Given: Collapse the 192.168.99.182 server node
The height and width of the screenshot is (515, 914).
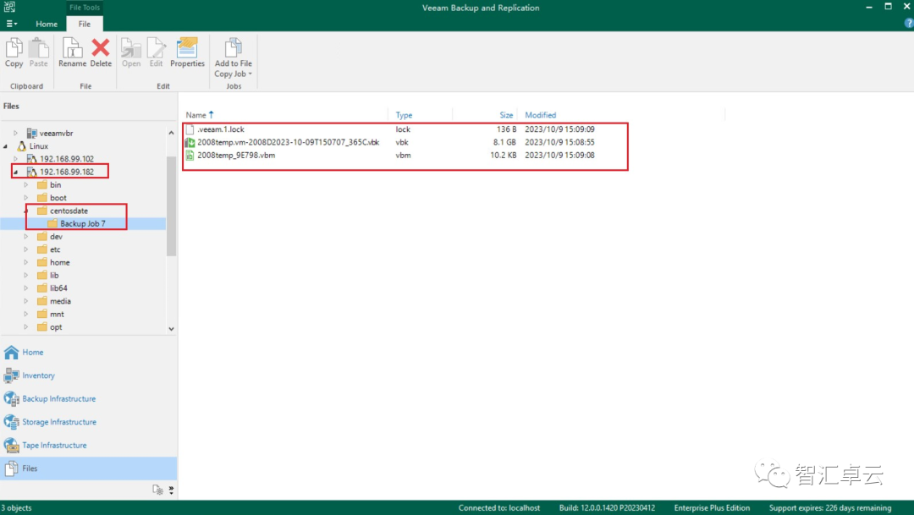Looking at the screenshot, I should click(16, 172).
